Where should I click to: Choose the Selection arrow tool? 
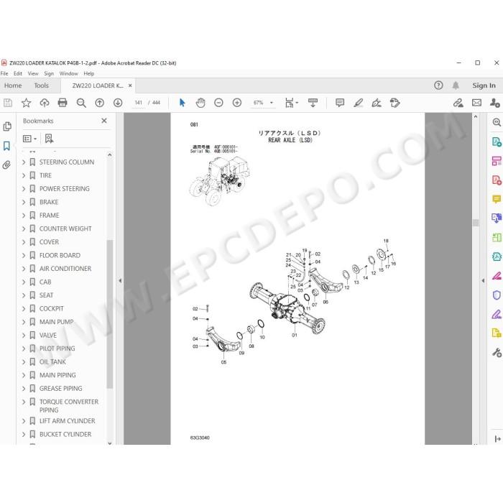tap(183, 103)
